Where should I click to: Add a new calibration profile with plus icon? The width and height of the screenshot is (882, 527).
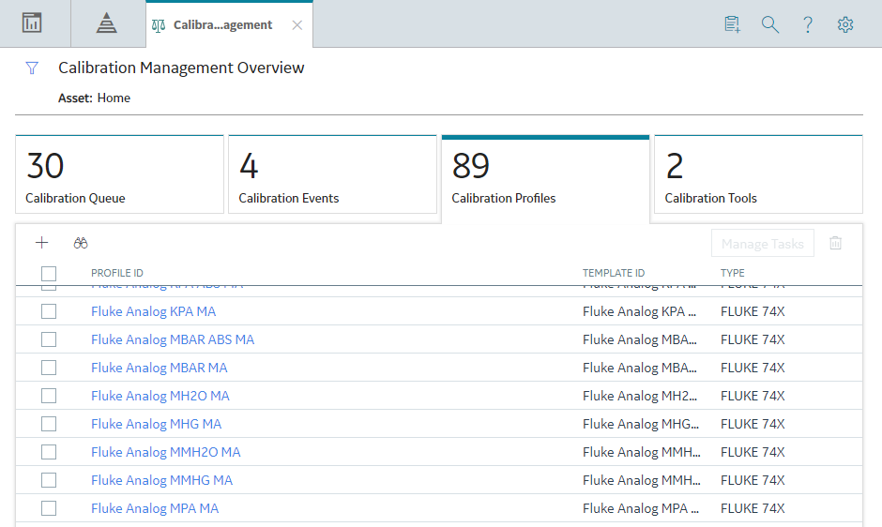pyautogui.click(x=41, y=243)
